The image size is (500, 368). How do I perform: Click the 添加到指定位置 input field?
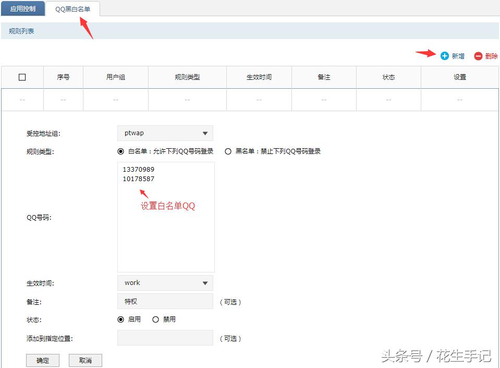click(165, 338)
